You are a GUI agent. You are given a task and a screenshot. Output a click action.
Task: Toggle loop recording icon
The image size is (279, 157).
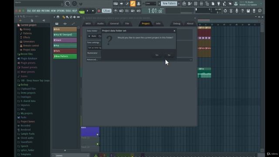[x=139, y=11]
